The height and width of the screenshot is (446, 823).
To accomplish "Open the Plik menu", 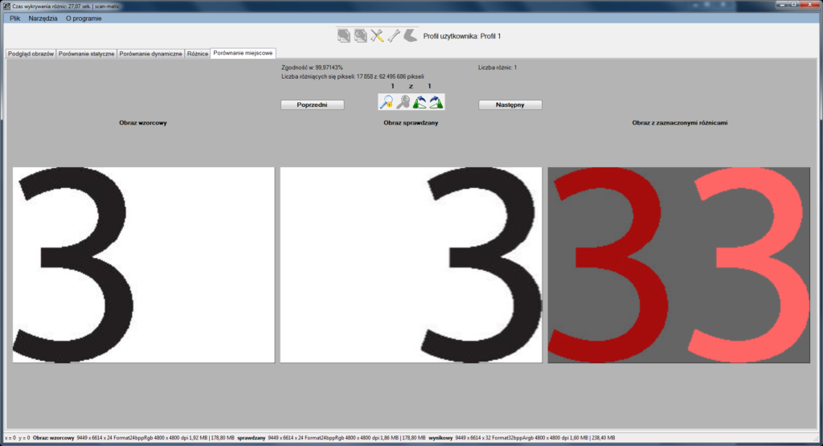I will pos(14,18).
